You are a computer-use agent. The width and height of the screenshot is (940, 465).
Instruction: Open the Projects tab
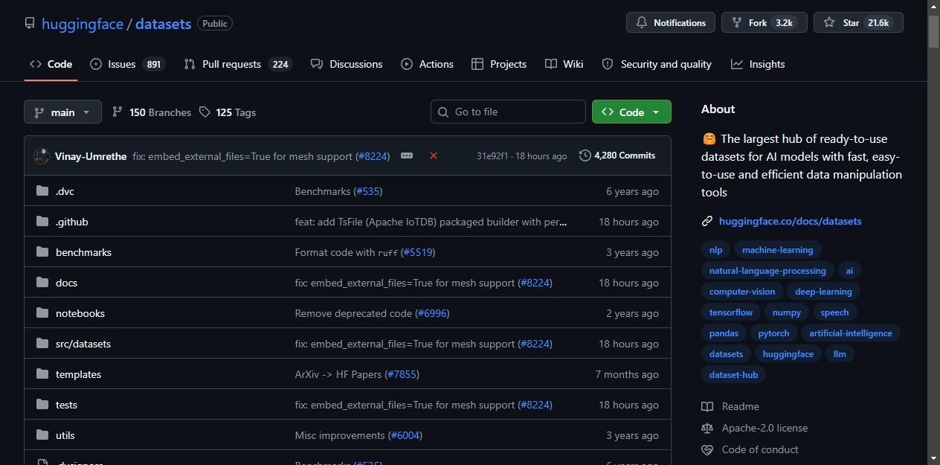(499, 64)
